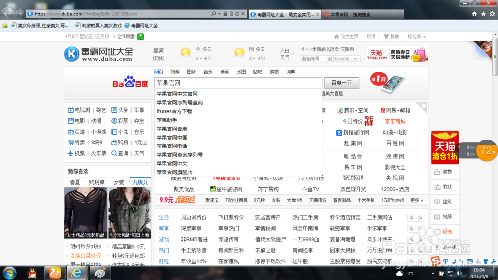Click the favorites bar star icon
The width and height of the screenshot is (498, 280).
[x=5, y=26]
